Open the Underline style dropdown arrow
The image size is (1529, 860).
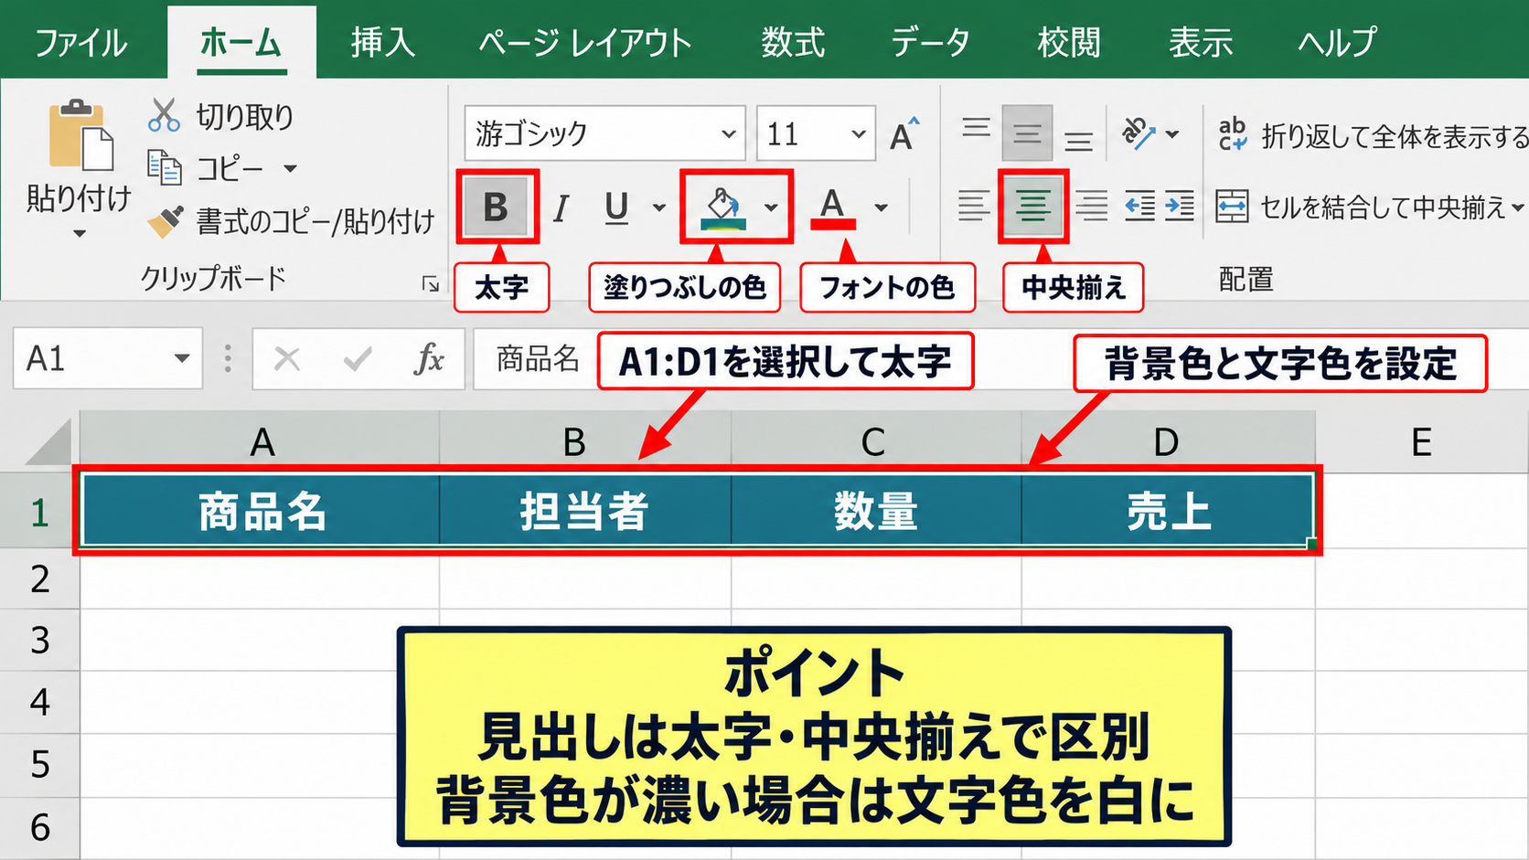pos(659,207)
